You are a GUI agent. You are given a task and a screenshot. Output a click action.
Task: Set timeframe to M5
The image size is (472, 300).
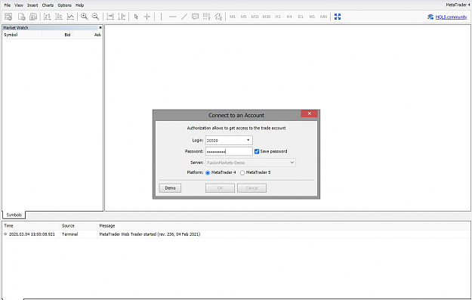pos(243,17)
